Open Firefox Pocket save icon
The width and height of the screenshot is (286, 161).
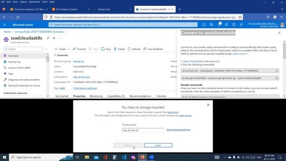point(268,17)
